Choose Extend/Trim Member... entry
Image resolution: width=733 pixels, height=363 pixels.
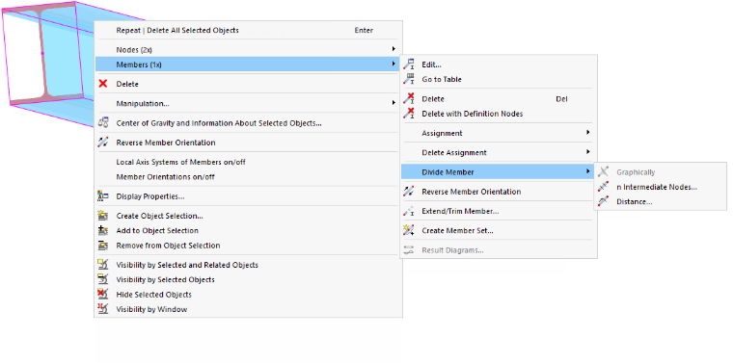tap(499, 212)
